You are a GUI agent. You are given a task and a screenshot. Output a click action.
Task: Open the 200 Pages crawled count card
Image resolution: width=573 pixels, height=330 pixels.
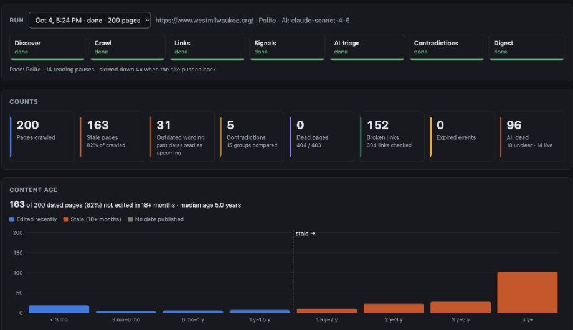[42, 137]
